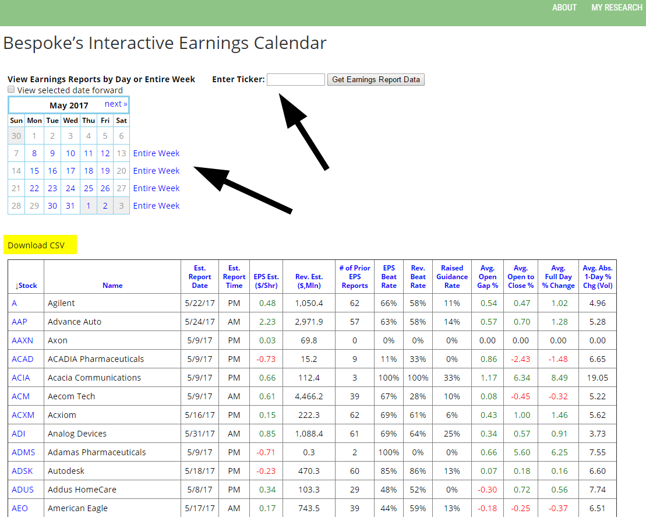Click the Enter Ticker input field
The image size is (646, 517).
point(295,79)
